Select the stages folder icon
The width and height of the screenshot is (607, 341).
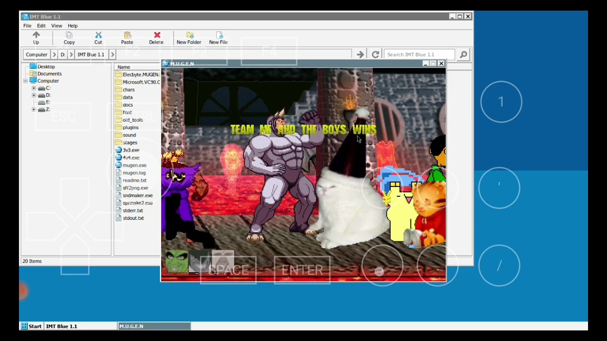pos(119,143)
